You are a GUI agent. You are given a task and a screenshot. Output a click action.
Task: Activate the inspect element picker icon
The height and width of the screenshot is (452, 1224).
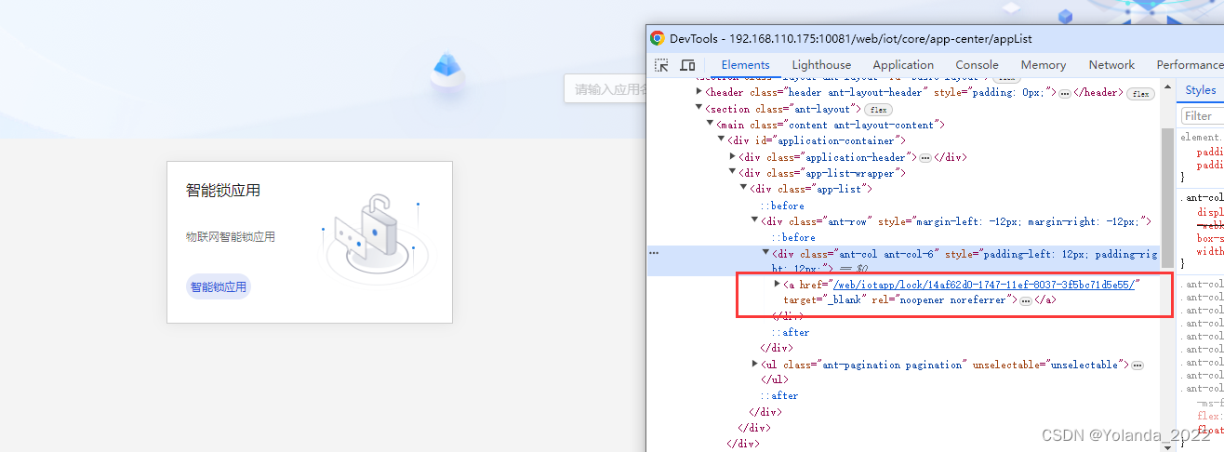pos(661,65)
